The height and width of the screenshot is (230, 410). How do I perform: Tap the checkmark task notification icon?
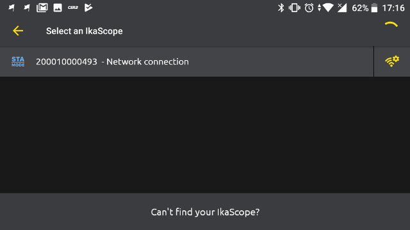click(88, 8)
